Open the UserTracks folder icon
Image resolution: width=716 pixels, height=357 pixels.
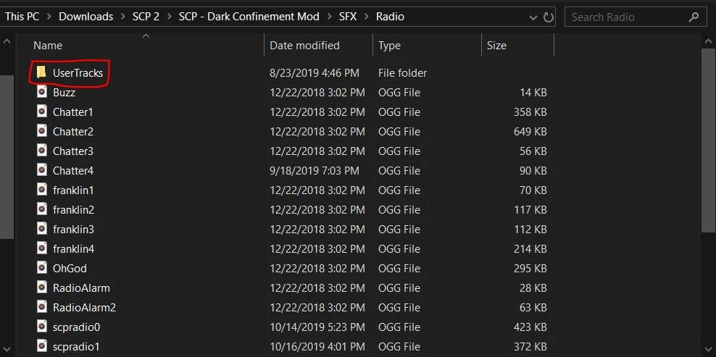[42, 72]
